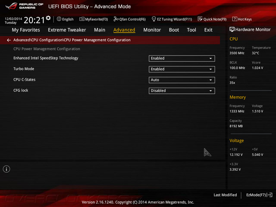Click the Capacity 8192 MB value
Viewport: 276px width, 207px height.
236,126
